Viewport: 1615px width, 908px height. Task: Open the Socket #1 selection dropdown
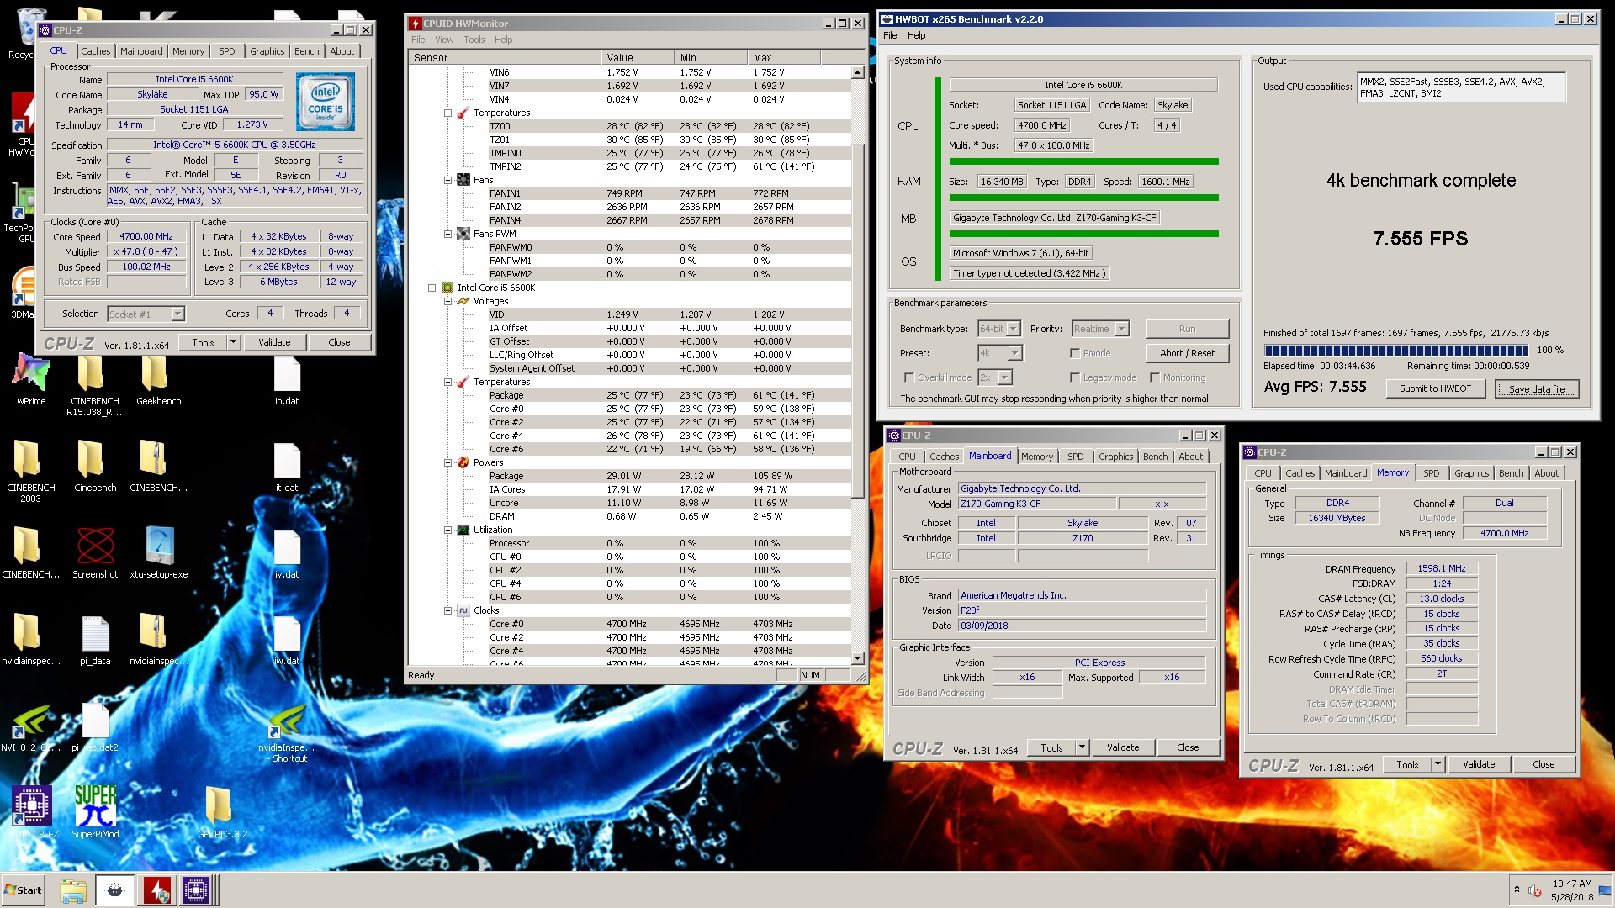[177, 314]
